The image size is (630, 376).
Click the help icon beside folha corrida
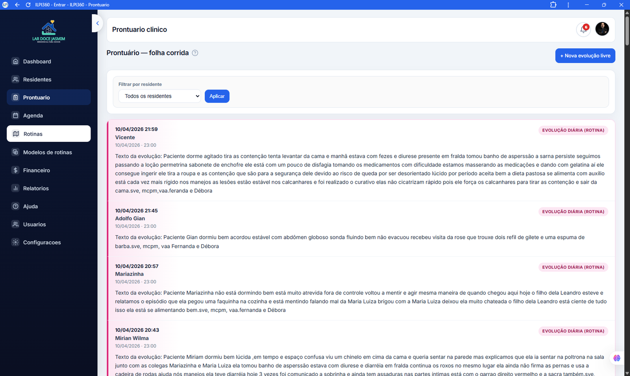[x=195, y=53]
